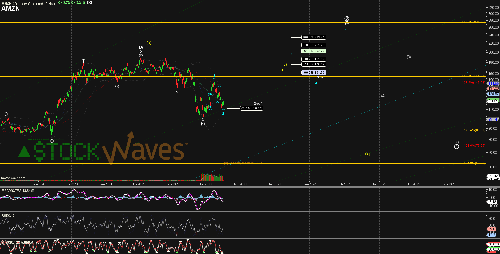
Task: Click the red 123.6%(75.05) level label
Action: [x=474, y=146]
